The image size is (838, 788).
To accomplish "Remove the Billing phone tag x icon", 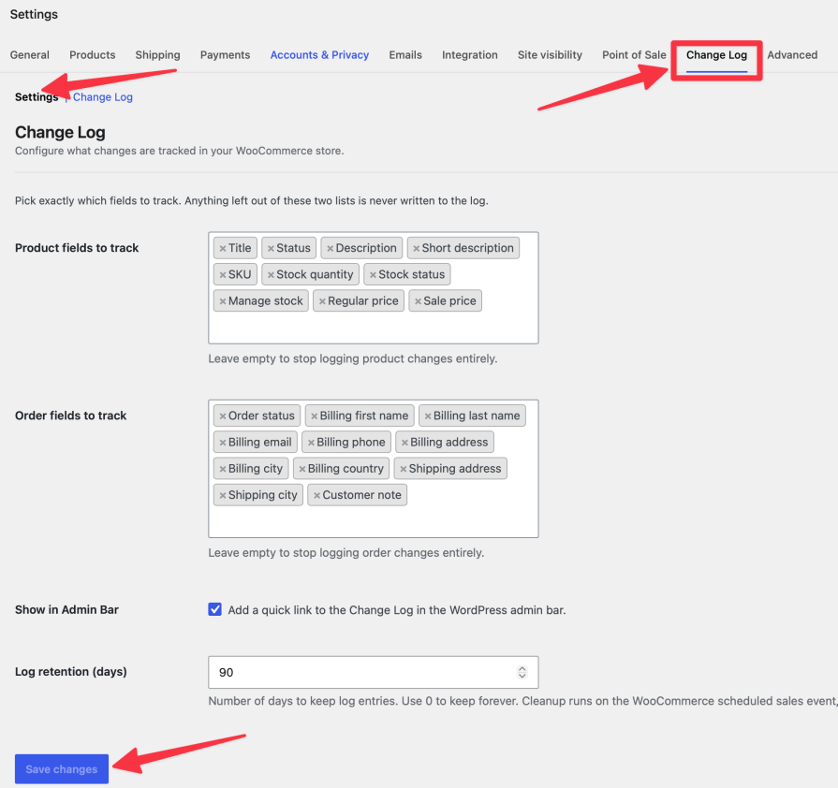I will (311, 443).
